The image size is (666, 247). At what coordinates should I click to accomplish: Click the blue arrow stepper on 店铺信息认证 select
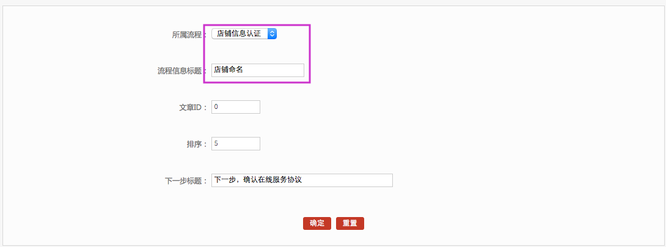pos(273,34)
